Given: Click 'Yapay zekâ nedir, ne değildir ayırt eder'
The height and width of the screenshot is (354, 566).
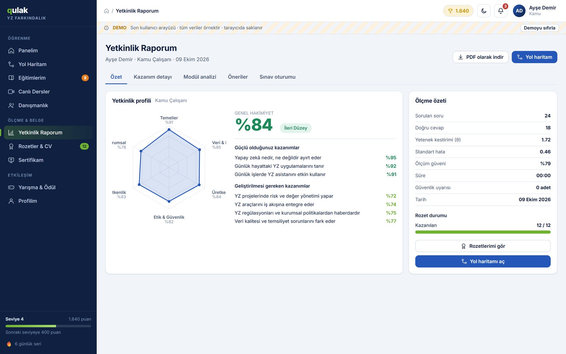Looking at the screenshot, I should [278, 158].
